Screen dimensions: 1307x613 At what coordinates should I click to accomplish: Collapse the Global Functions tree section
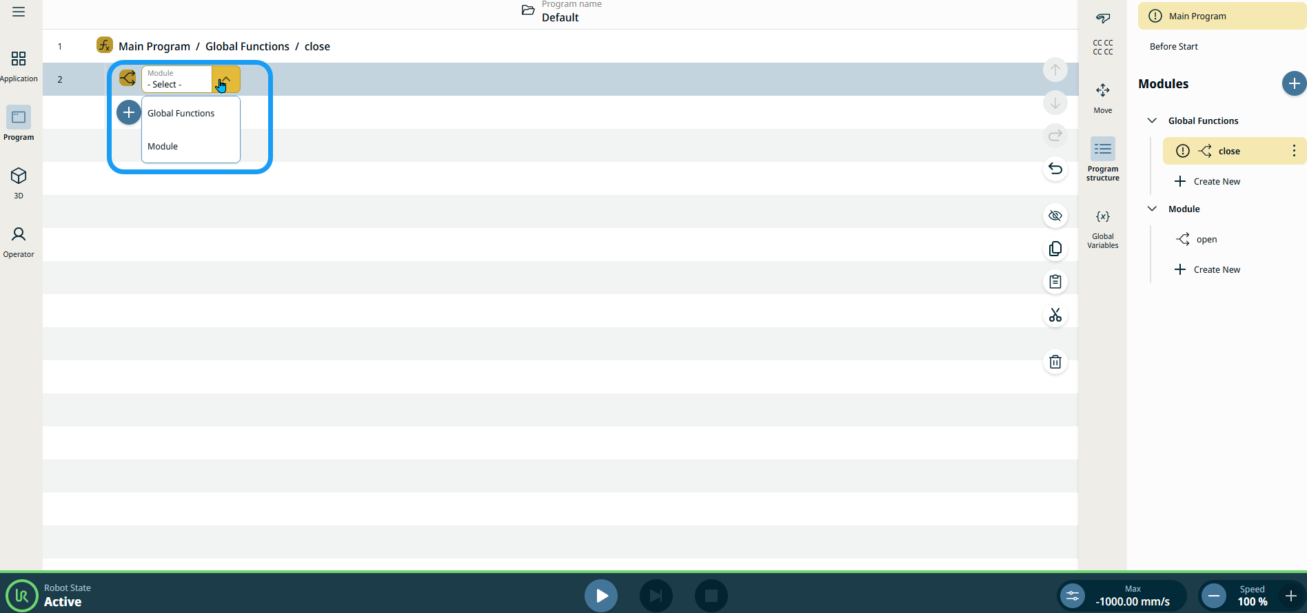coord(1151,121)
